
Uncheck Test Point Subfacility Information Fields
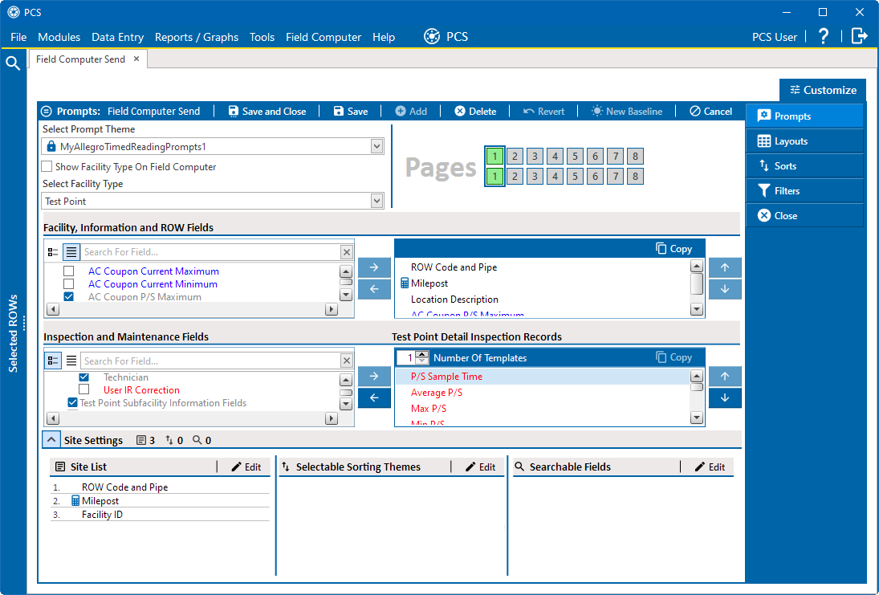pyautogui.click(x=72, y=402)
